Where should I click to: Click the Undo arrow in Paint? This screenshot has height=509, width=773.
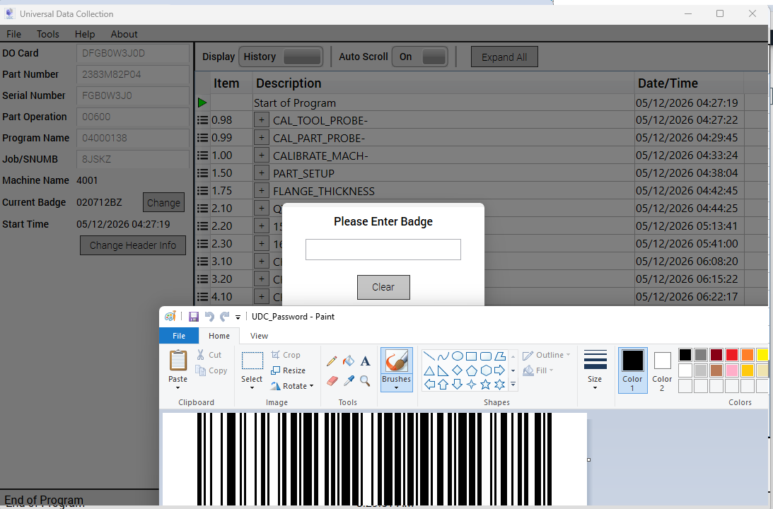[209, 316]
